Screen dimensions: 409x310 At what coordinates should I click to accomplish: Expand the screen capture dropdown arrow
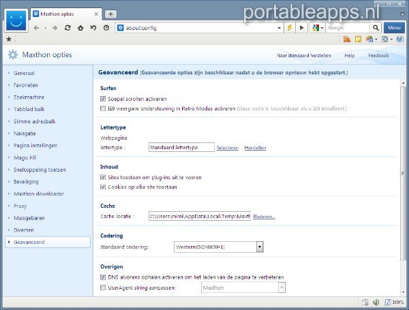[391, 40]
